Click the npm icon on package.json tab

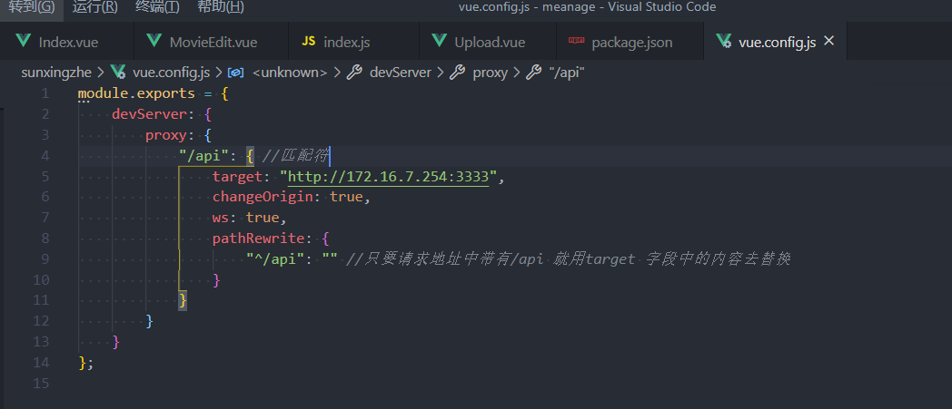[576, 41]
